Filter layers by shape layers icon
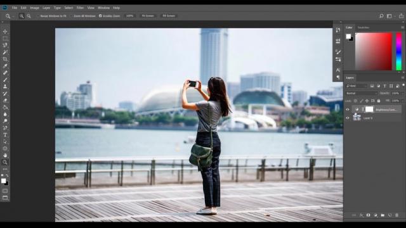 click(391, 86)
